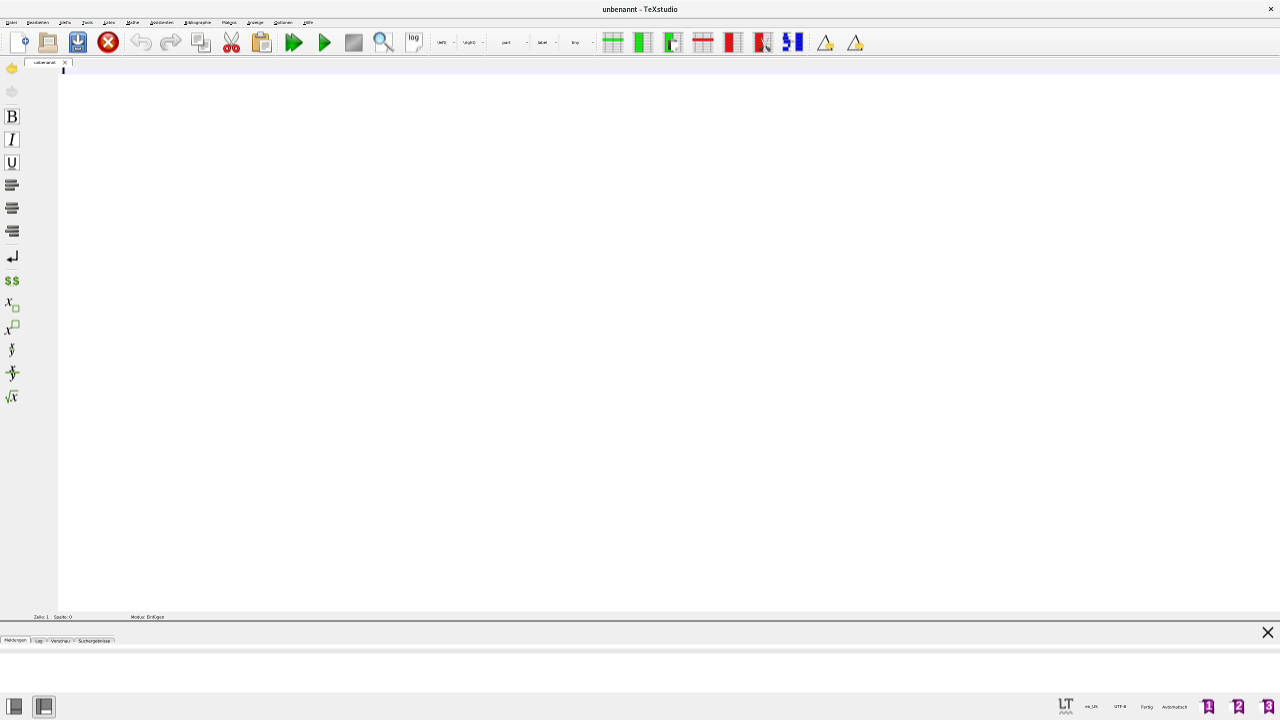Insert inline math with $$ icon

pos(12,281)
